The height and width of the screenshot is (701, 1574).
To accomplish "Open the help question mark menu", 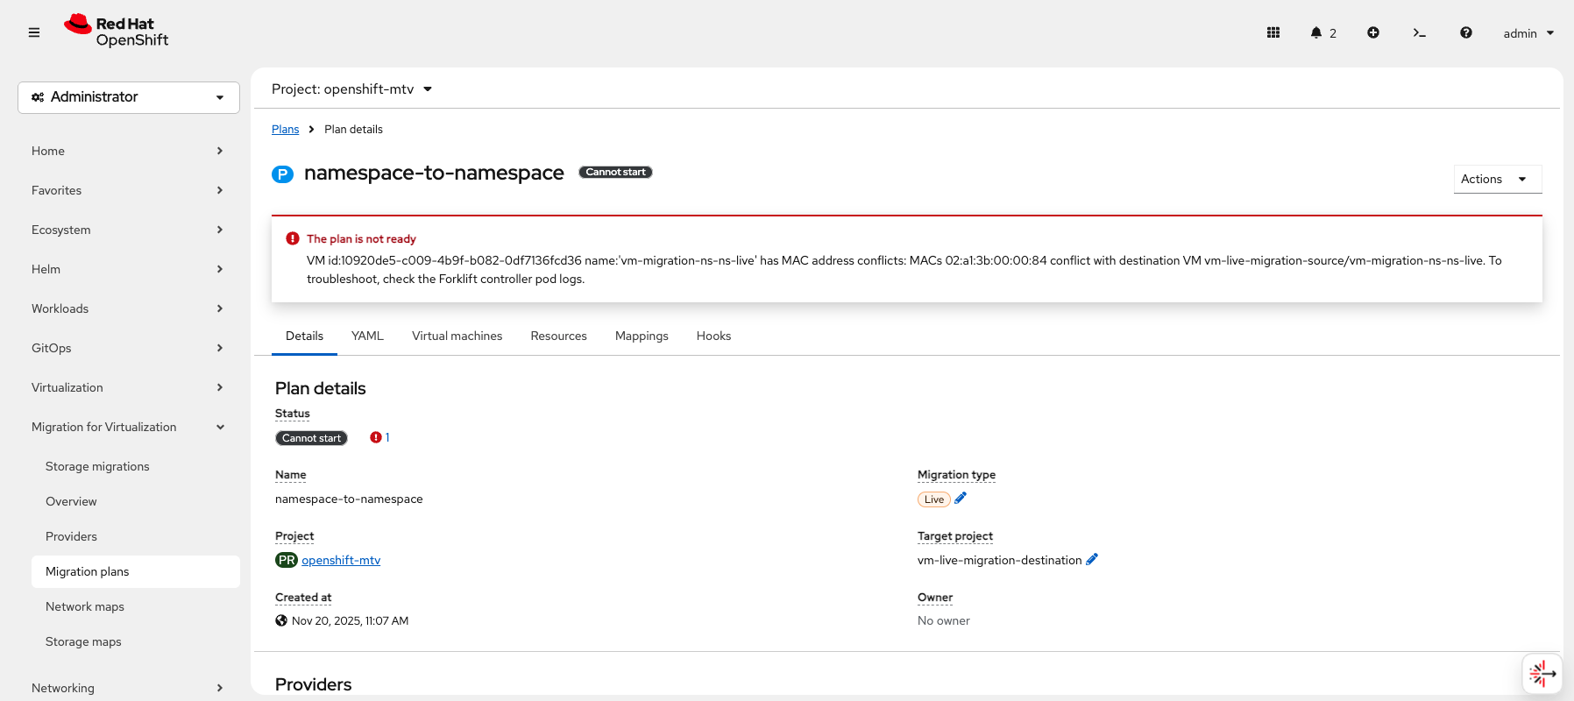I will (x=1466, y=32).
